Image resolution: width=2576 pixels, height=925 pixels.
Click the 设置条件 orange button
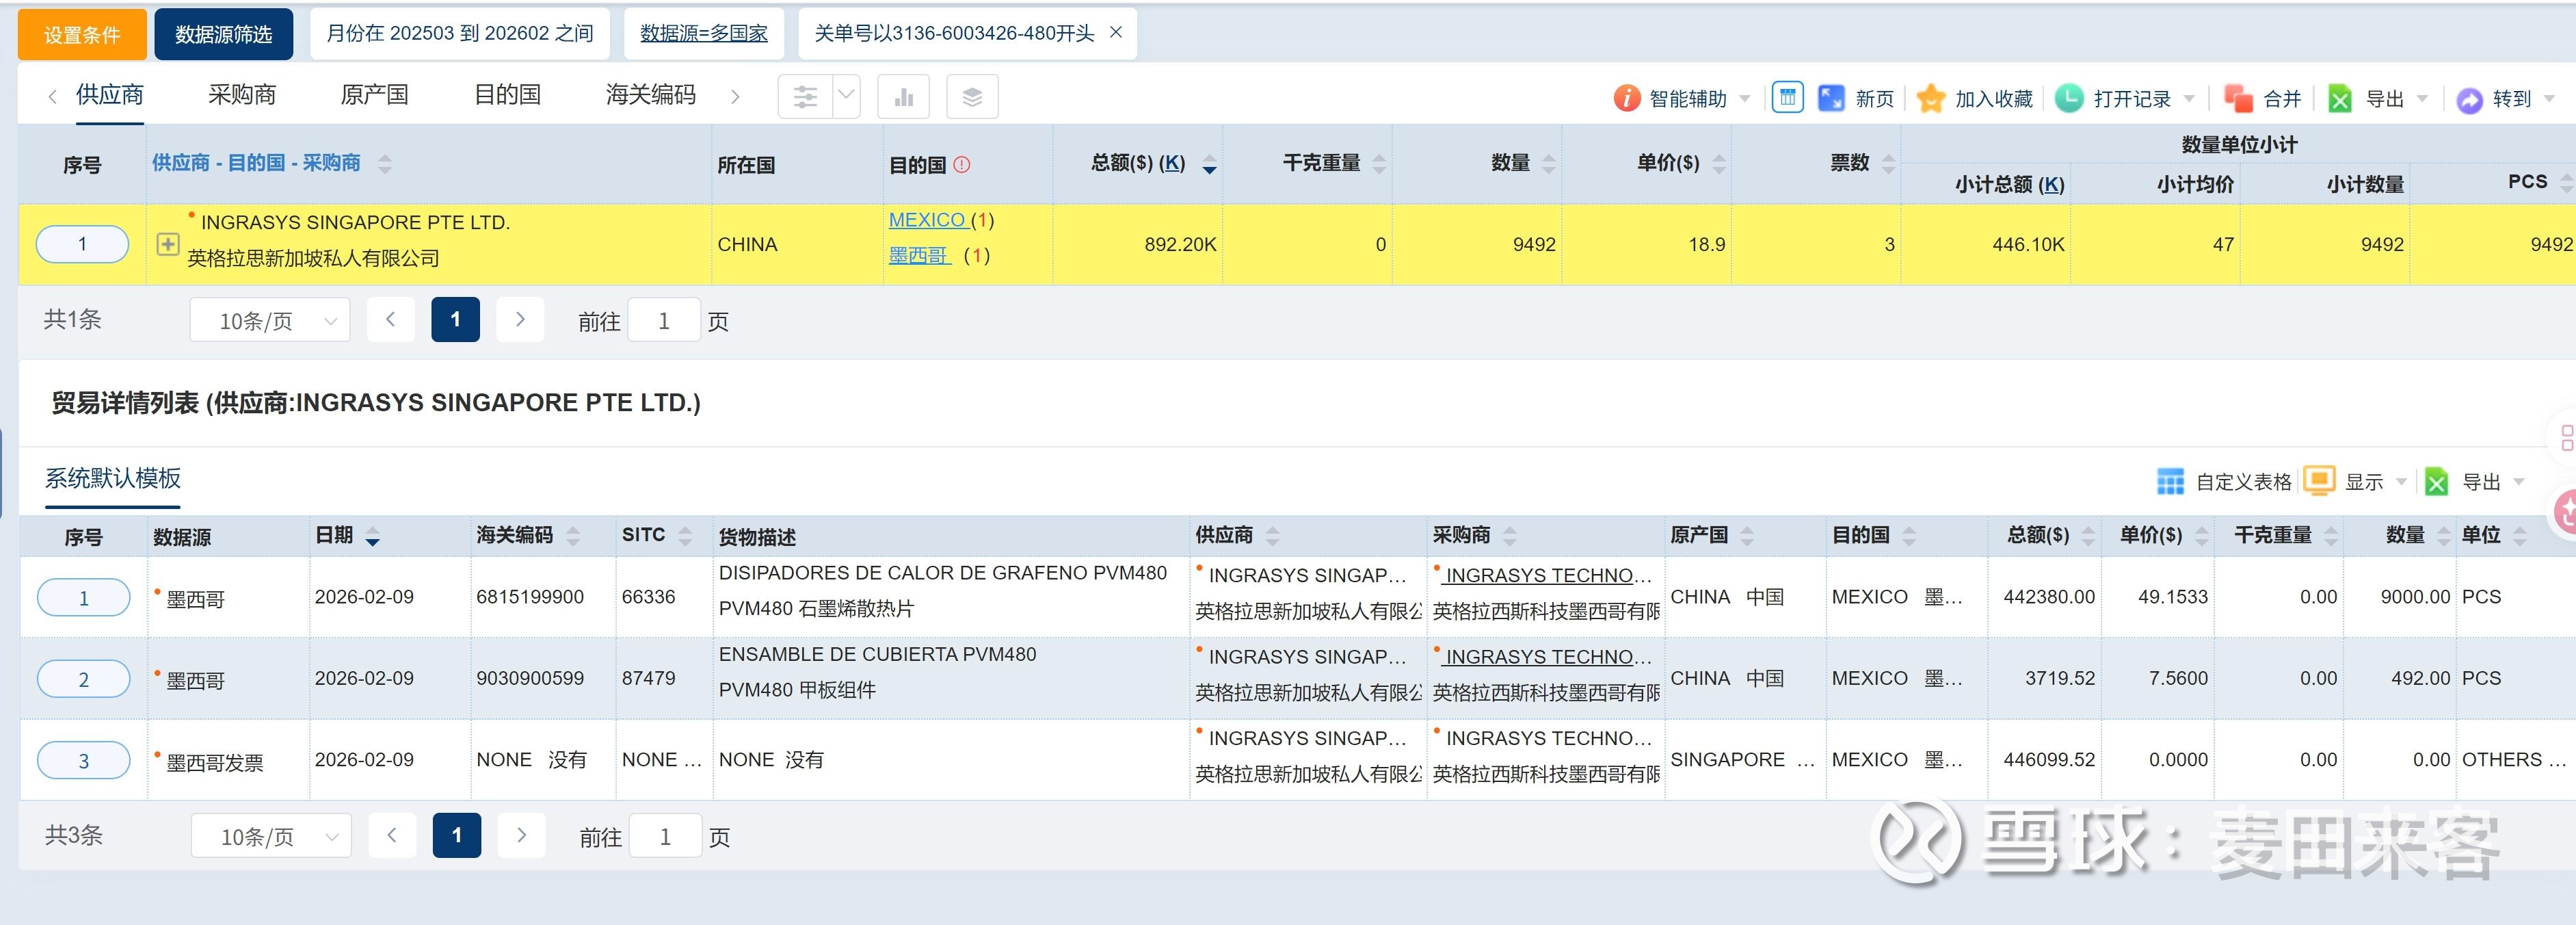tap(82, 35)
